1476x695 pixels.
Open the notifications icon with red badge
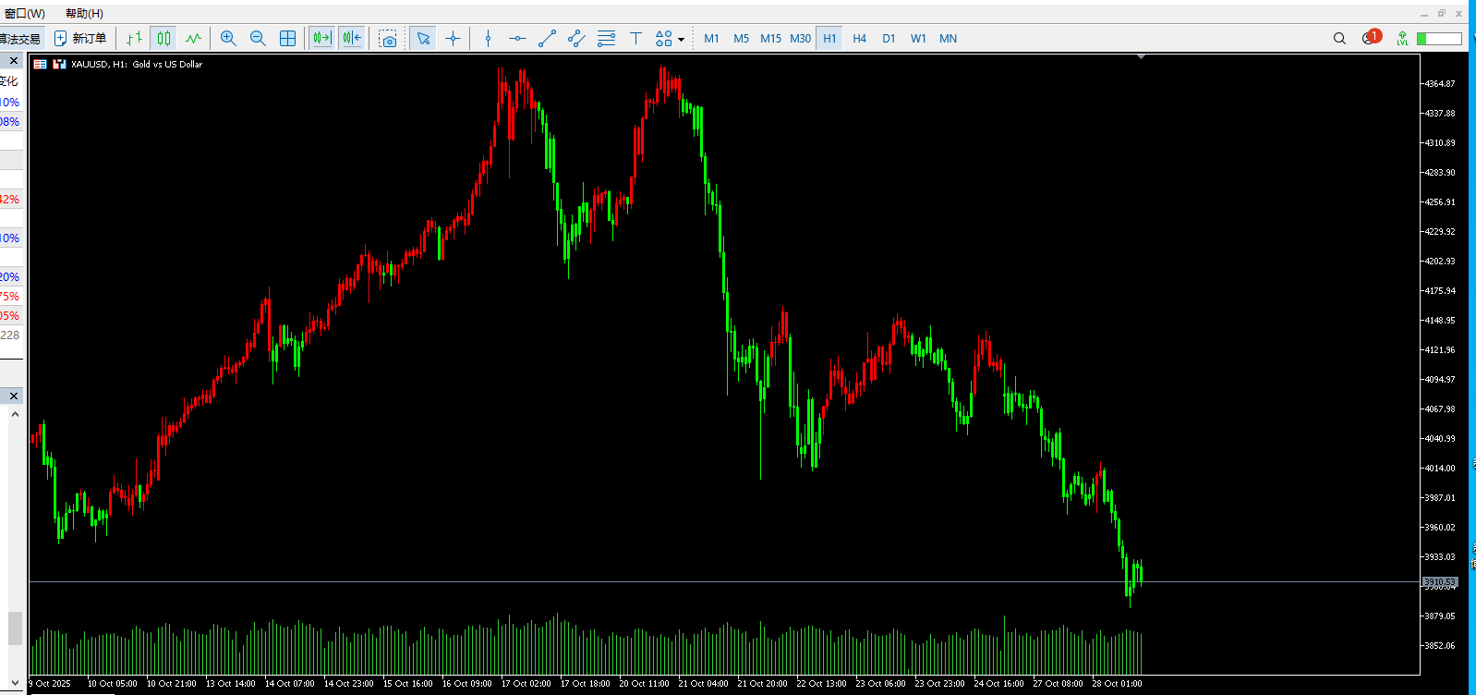pyautogui.click(x=1371, y=37)
